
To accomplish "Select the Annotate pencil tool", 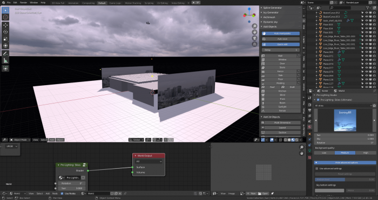I will 5,53.
